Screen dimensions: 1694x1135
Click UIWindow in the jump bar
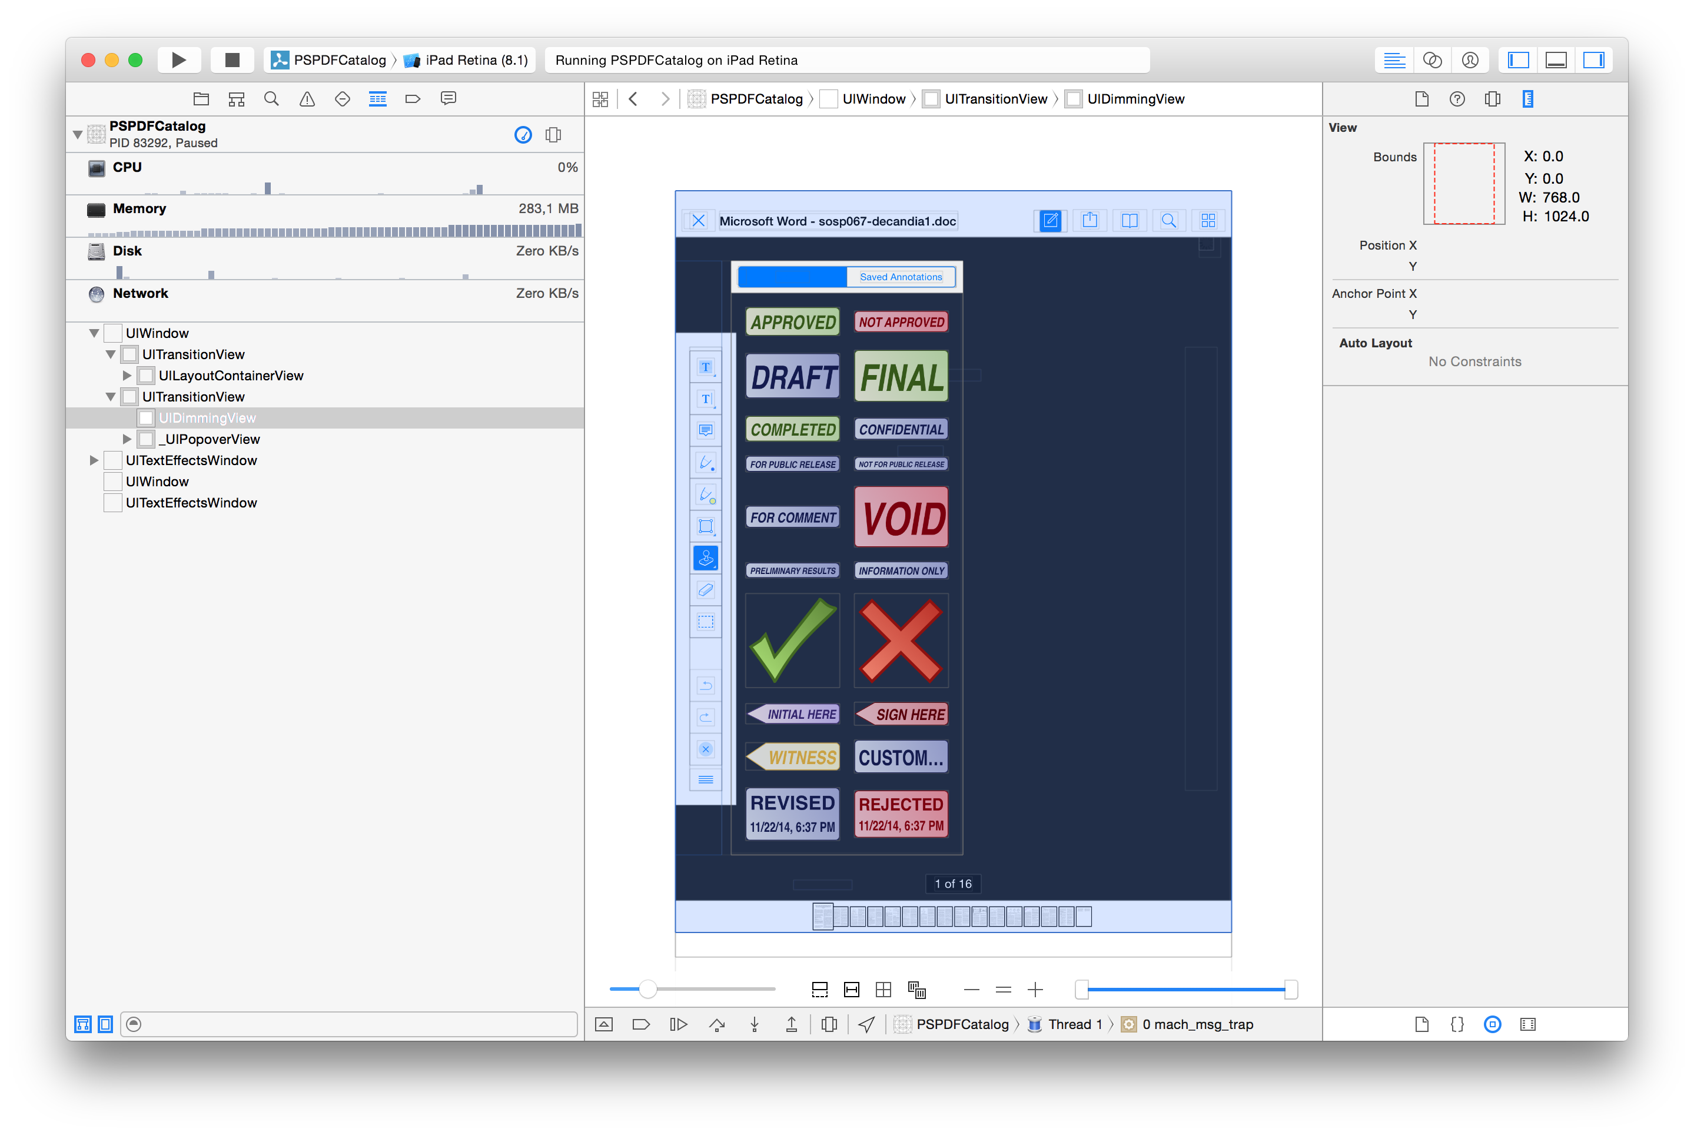click(x=864, y=99)
